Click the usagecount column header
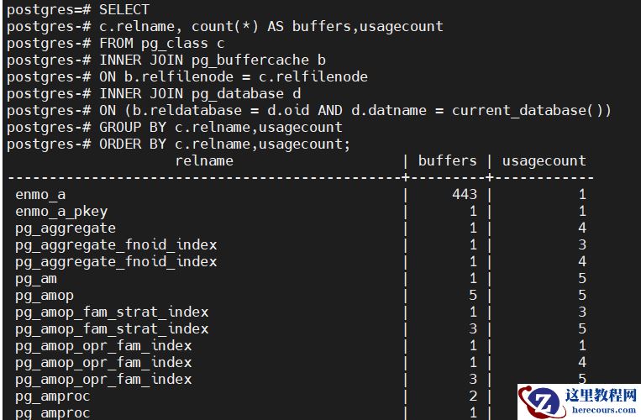Image resolution: width=641 pixels, height=420 pixels. (544, 160)
